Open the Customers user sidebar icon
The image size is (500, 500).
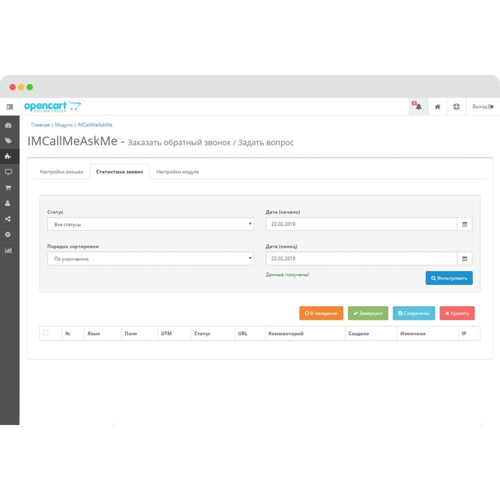click(x=8, y=203)
